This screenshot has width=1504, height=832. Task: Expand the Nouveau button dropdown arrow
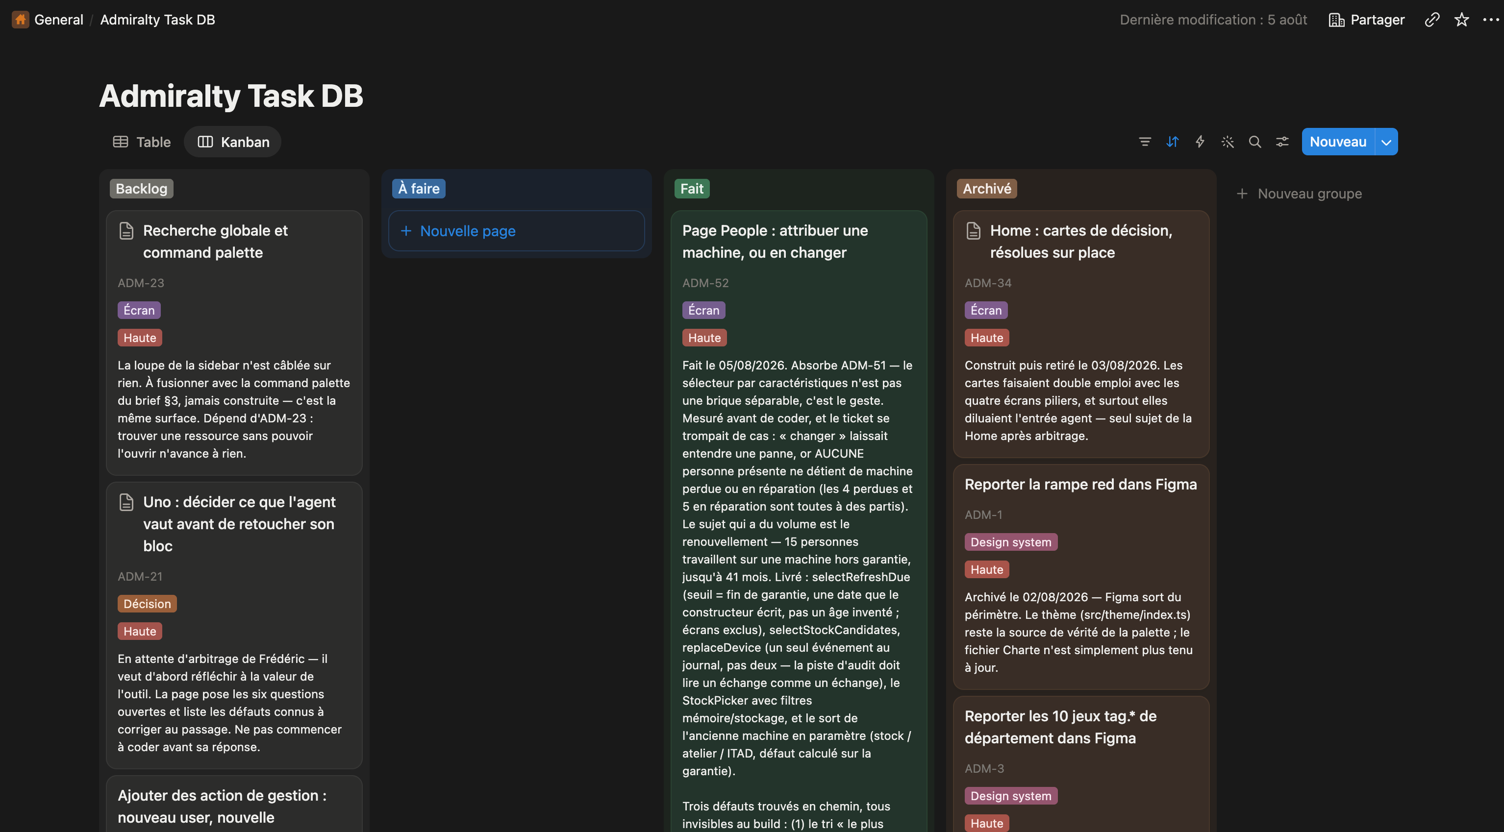[1386, 142]
